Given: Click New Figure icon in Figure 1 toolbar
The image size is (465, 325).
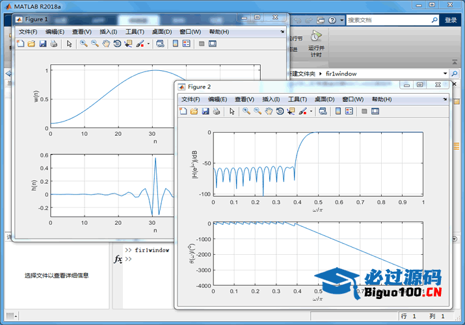Looking at the screenshot, I should 20,44.
